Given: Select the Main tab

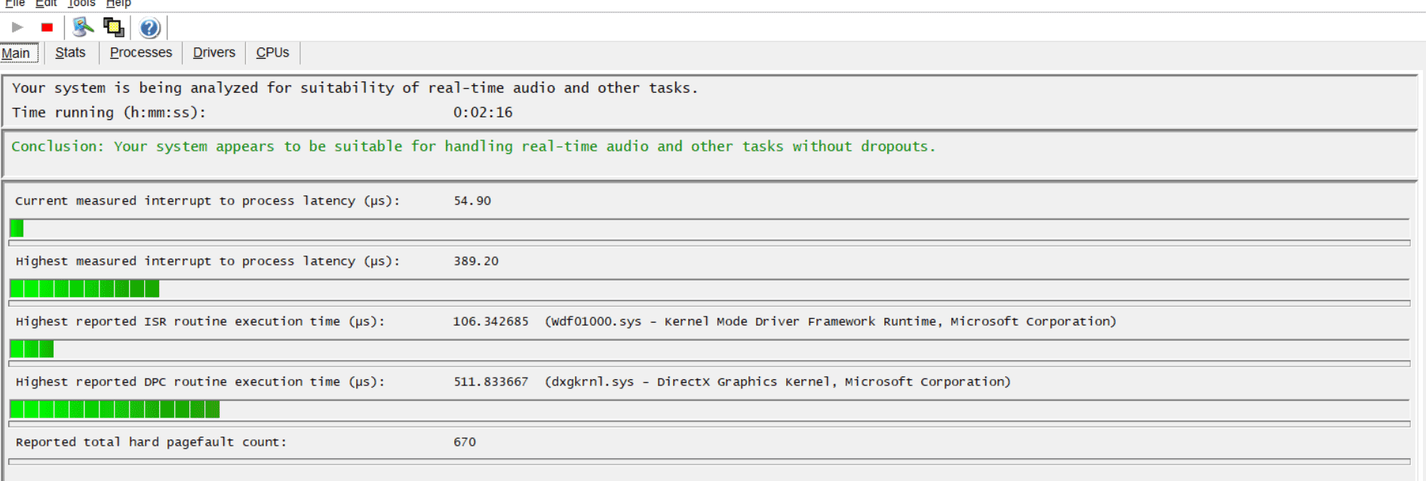Looking at the screenshot, I should [x=17, y=53].
